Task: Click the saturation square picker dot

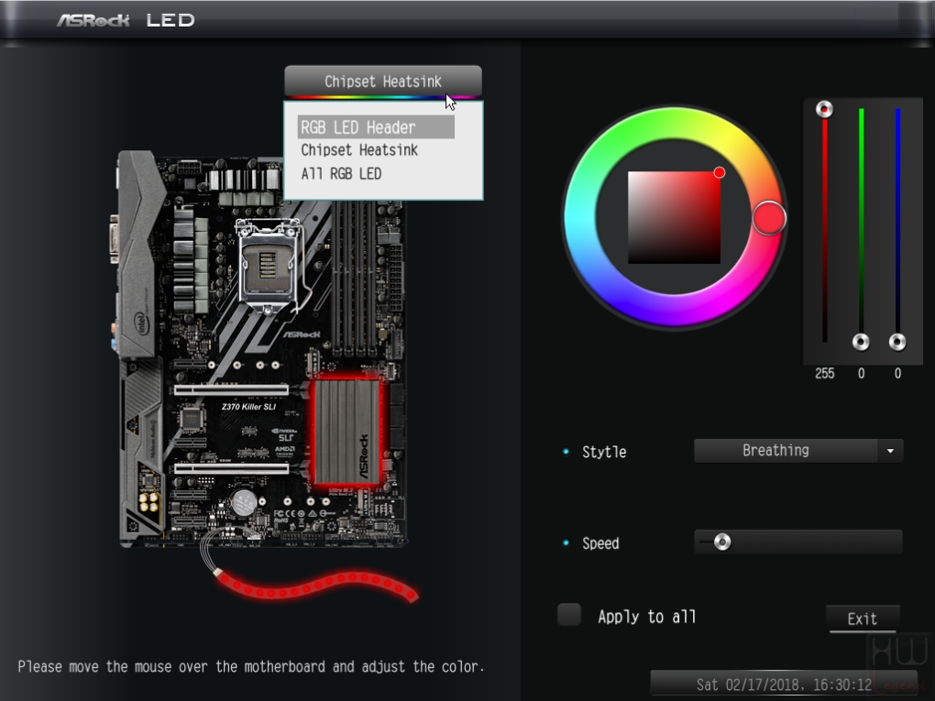Action: coord(720,173)
